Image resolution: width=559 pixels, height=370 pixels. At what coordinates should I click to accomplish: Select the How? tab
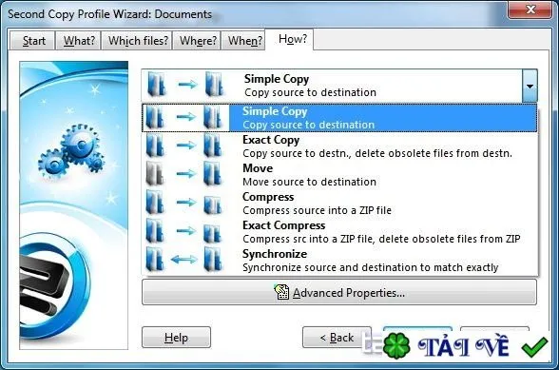coord(290,39)
